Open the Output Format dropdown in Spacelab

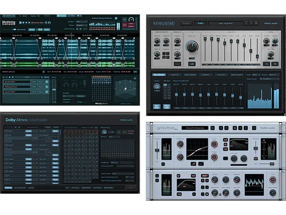coord(269,79)
